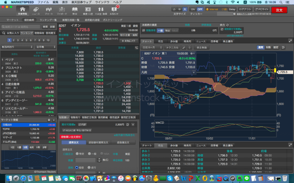Click the 数量 quantity stepper arrows
Image resolution: width=294 pixels, height=183 pixels.
pos(99,160)
